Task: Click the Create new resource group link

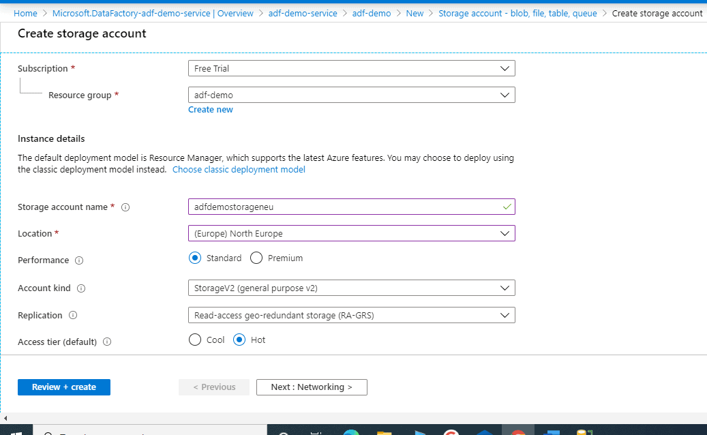Action: pos(211,110)
